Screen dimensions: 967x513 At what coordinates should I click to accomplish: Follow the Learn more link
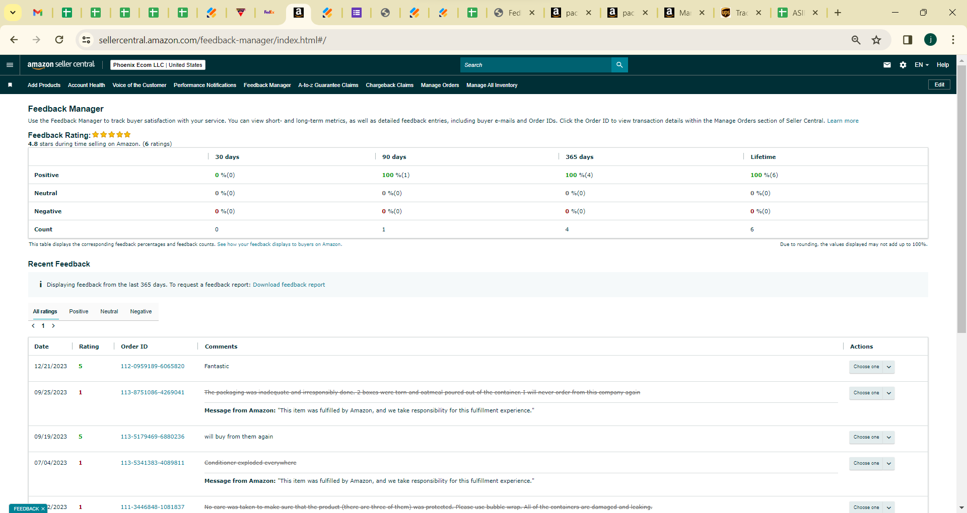click(843, 121)
